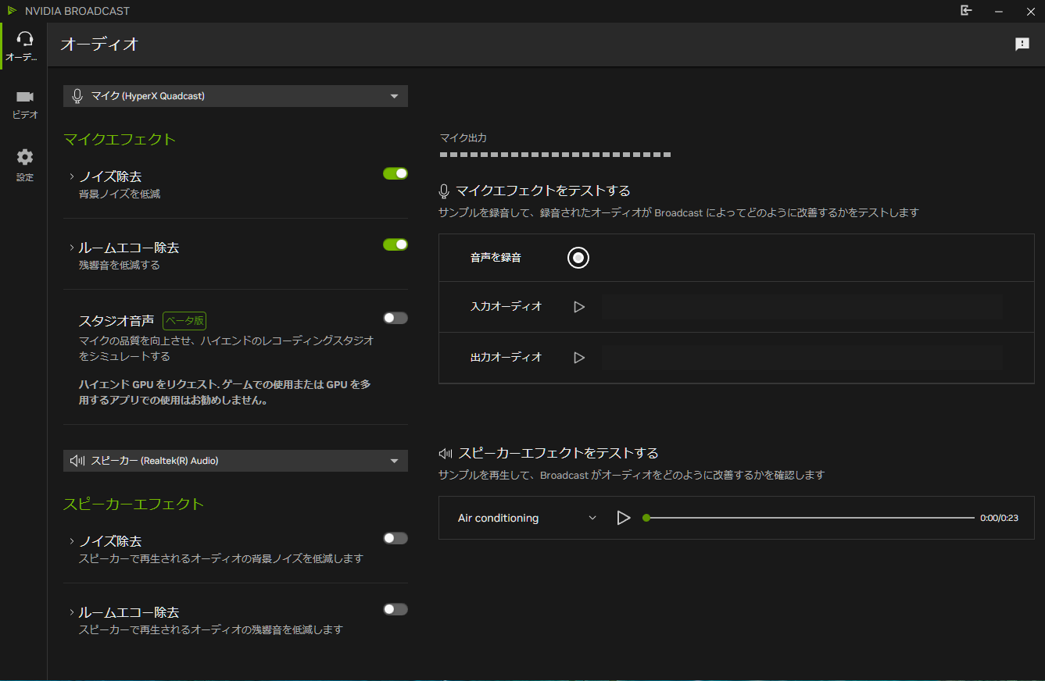Expand the speaker ノイズ除去 chevron
The width and height of the screenshot is (1045, 681).
[x=71, y=541]
